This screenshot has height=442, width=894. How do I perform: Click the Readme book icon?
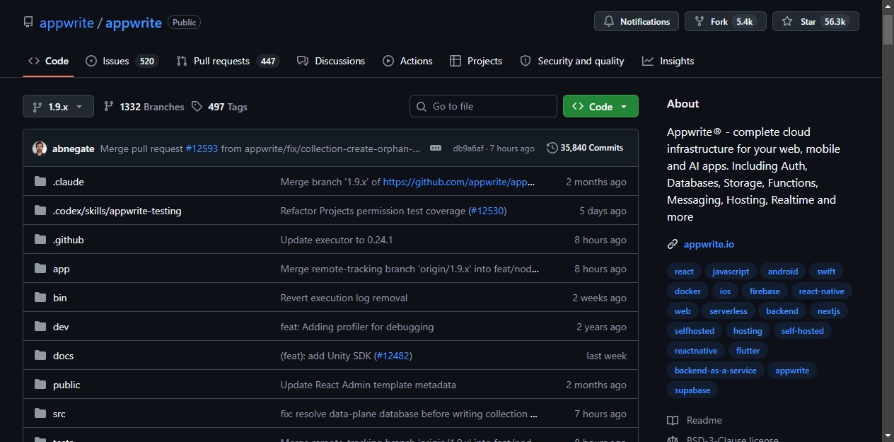pyautogui.click(x=673, y=420)
